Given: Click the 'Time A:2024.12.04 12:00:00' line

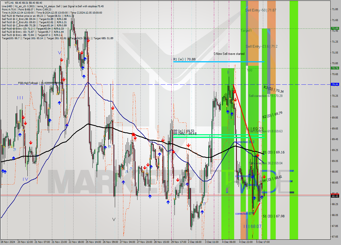Looking at the screenshot, I should coord(52,13).
